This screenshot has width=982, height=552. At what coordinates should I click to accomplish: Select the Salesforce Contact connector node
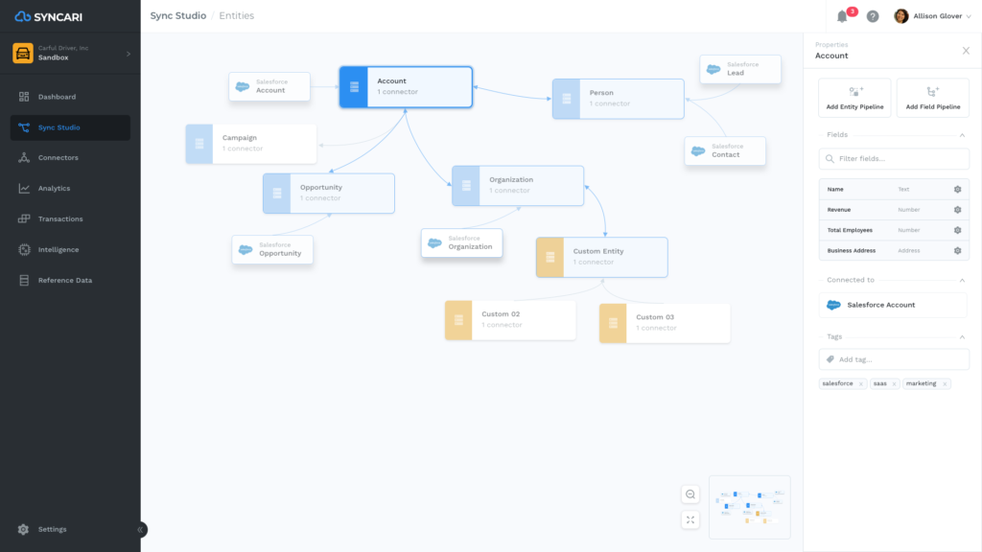point(725,150)
